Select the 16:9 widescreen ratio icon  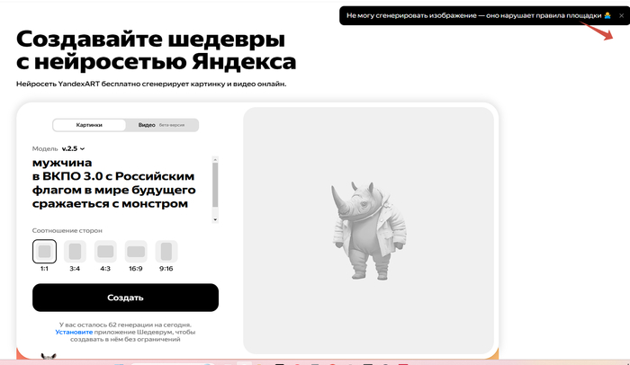click(136, 251)
